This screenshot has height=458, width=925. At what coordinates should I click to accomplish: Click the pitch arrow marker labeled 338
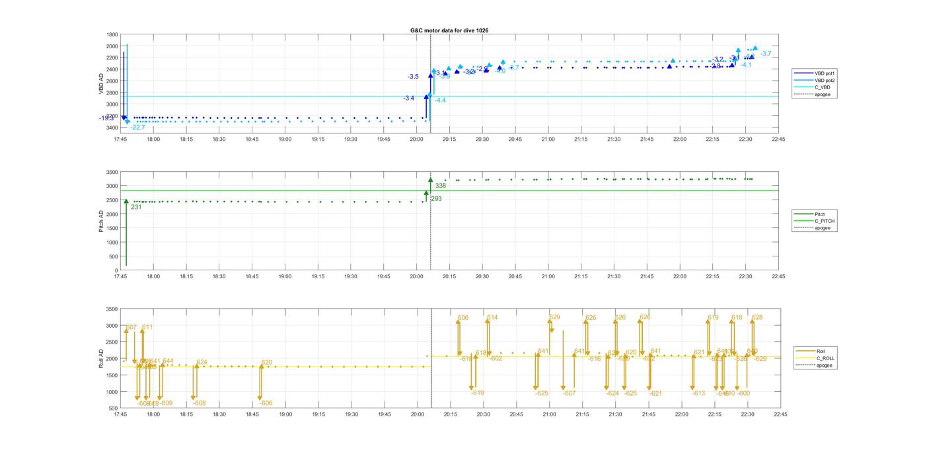[430, 180]
